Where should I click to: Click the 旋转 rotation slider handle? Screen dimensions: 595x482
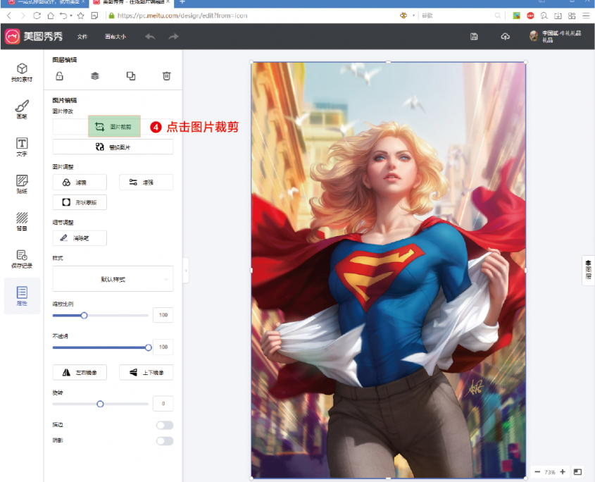(100, 404)
